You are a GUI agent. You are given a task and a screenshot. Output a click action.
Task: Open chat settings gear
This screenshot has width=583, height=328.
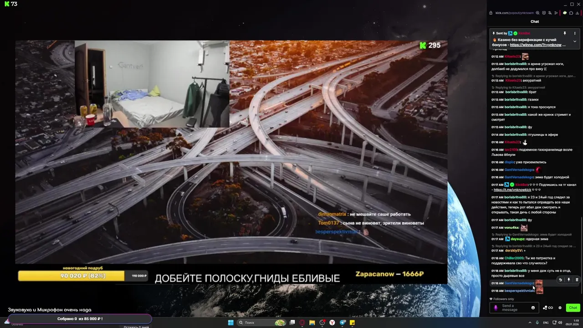[x=560, y=308]
